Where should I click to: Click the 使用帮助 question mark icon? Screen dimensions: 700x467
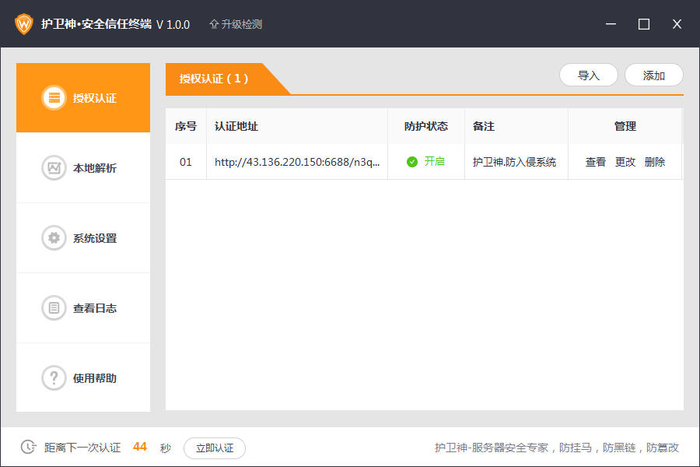point(54,378)
